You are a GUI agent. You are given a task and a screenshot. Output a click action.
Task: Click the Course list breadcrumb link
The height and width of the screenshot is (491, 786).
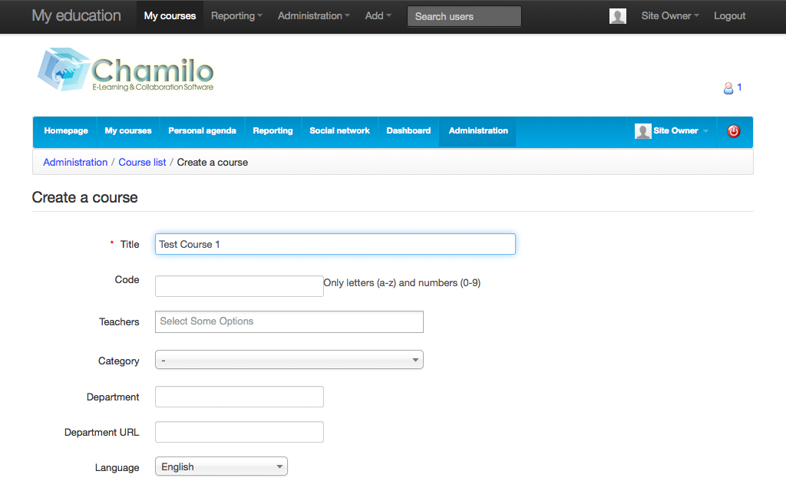coord(142,163)
